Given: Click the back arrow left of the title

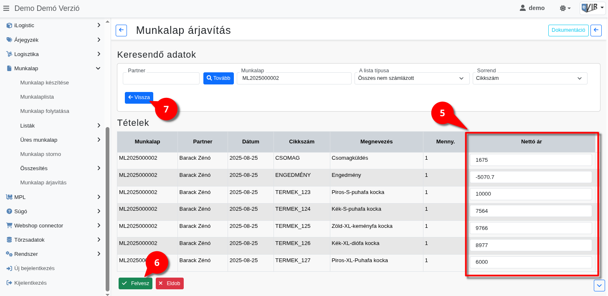Looking at the screenshot, I should pyautogui.click(x=121, y=31).
